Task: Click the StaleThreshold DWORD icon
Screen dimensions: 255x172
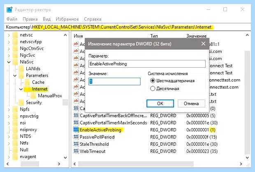Action: [x=76, y=144]
